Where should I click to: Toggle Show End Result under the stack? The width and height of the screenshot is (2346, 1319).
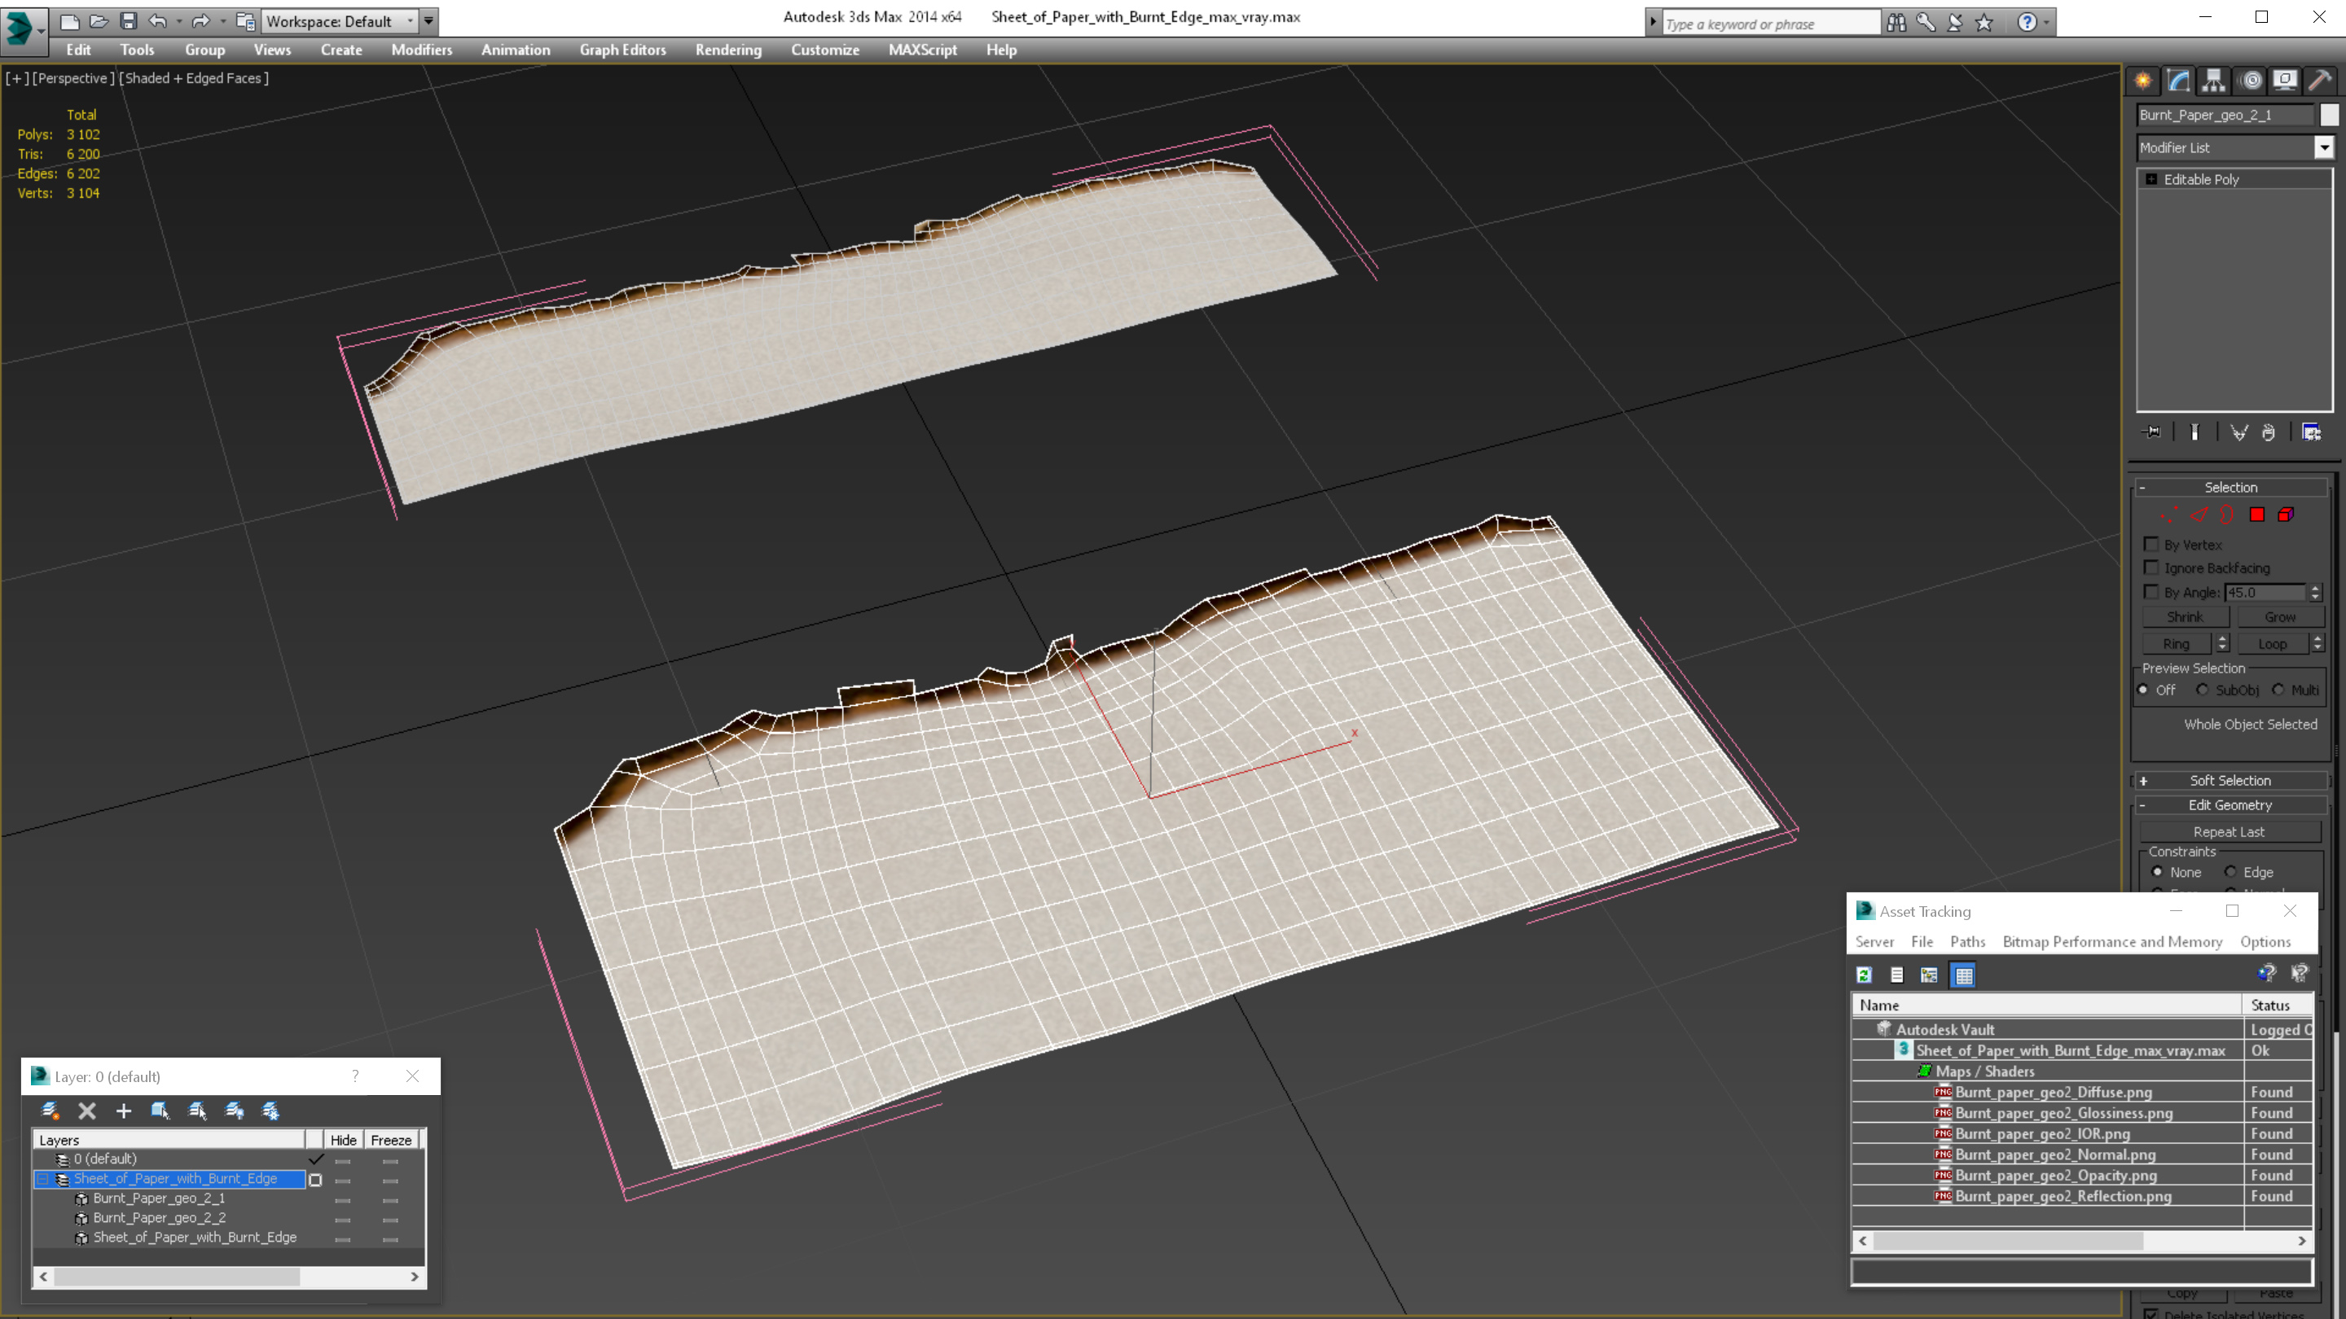2194,432
